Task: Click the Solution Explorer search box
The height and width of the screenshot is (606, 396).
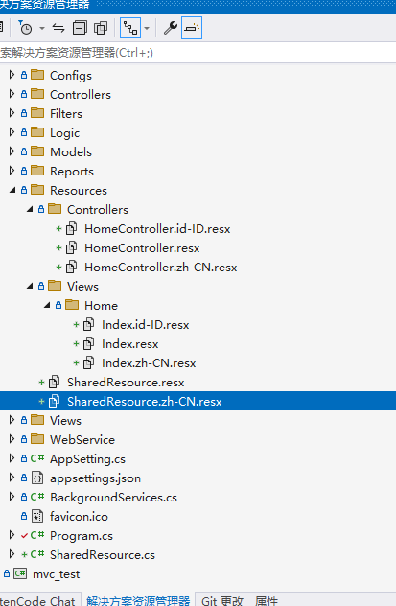Action: tap(198, 53)
